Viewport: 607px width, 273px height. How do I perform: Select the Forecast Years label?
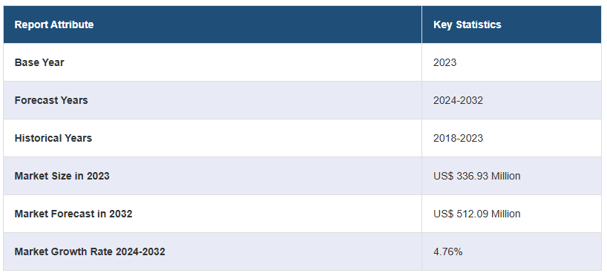pyautogui.click(x=51, y=100)
